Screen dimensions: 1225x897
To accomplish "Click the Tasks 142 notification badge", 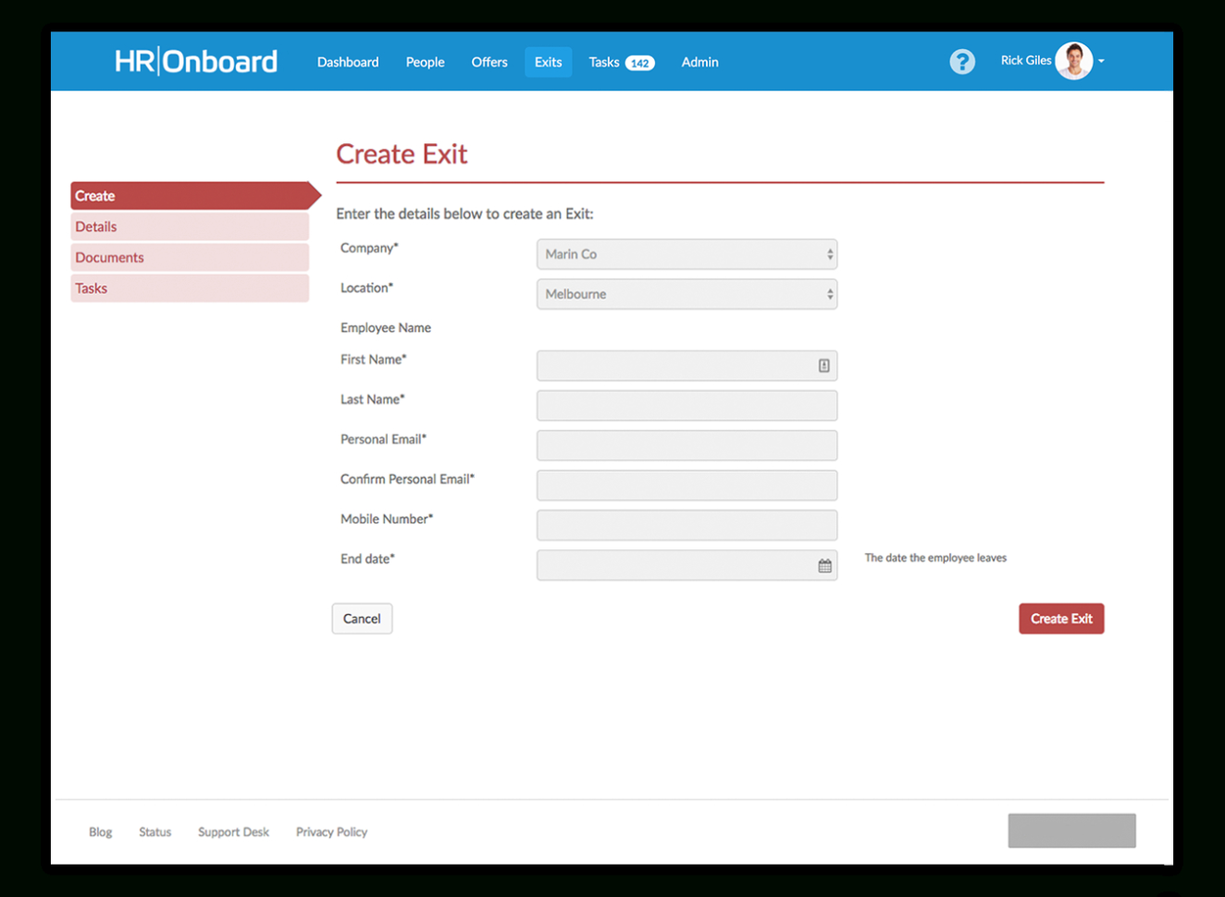I will (x=641, y=63).
